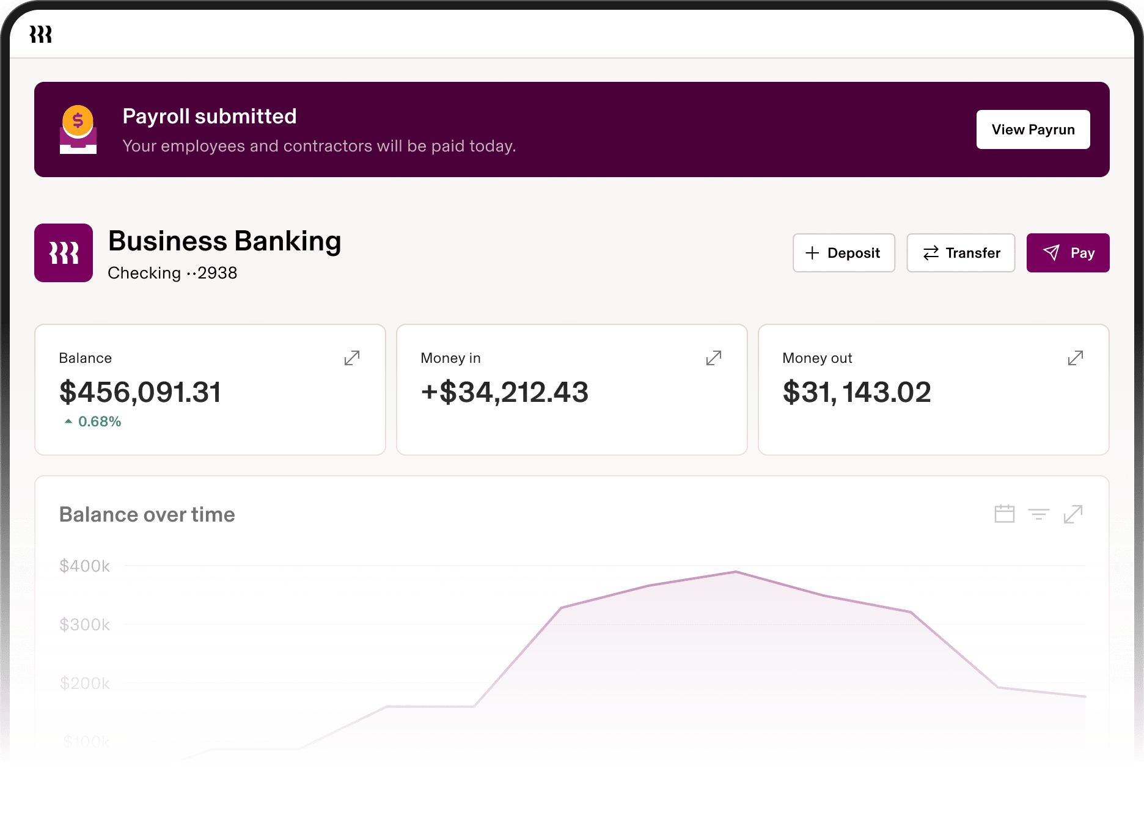1144x816 pixels.
Task: Click the Balance over time heading
Action: (147, 514)
